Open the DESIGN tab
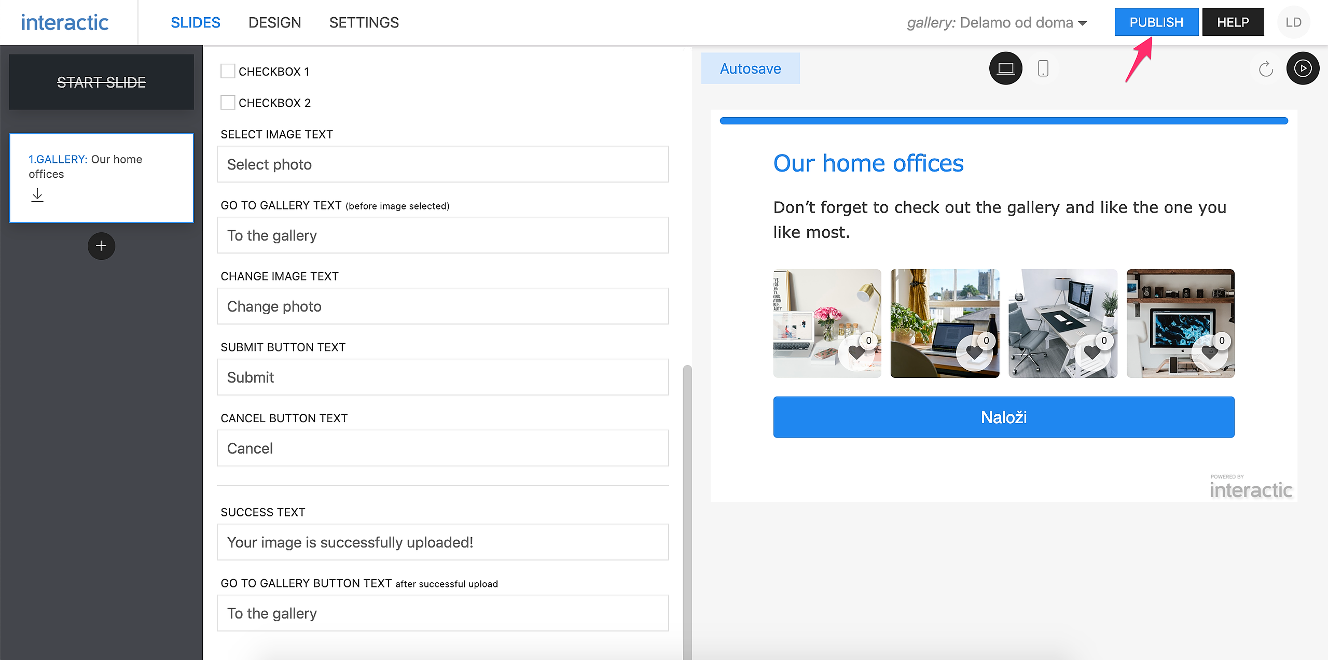Screen dimensions: 1328x660 (x=274, y=23)
